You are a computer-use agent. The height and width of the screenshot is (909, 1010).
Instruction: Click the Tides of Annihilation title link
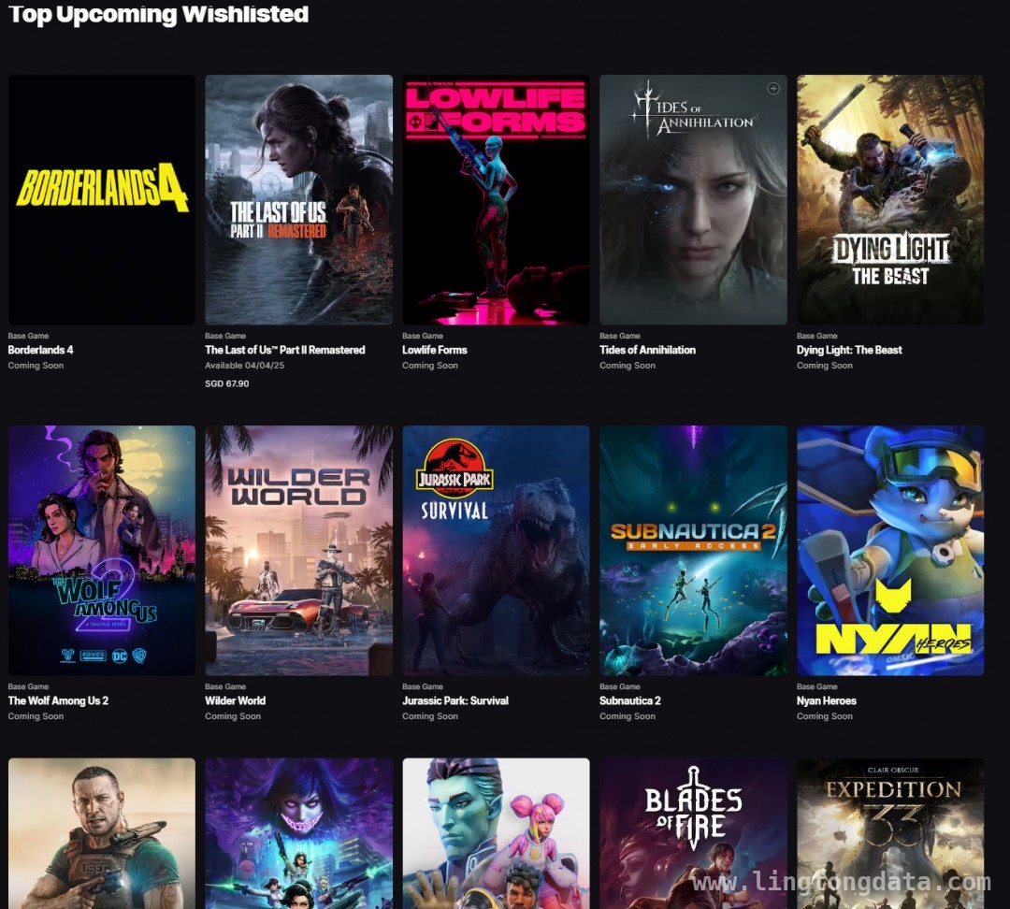click(x=647, y=350)
